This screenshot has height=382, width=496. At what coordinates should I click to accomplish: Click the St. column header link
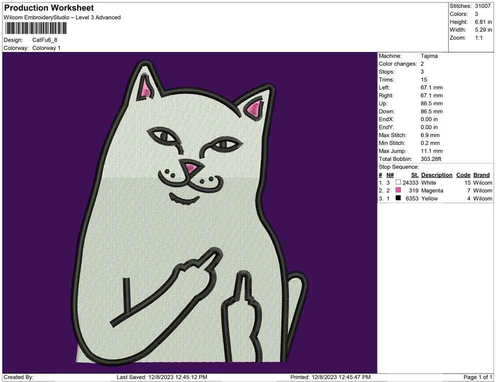click(414, 174)
